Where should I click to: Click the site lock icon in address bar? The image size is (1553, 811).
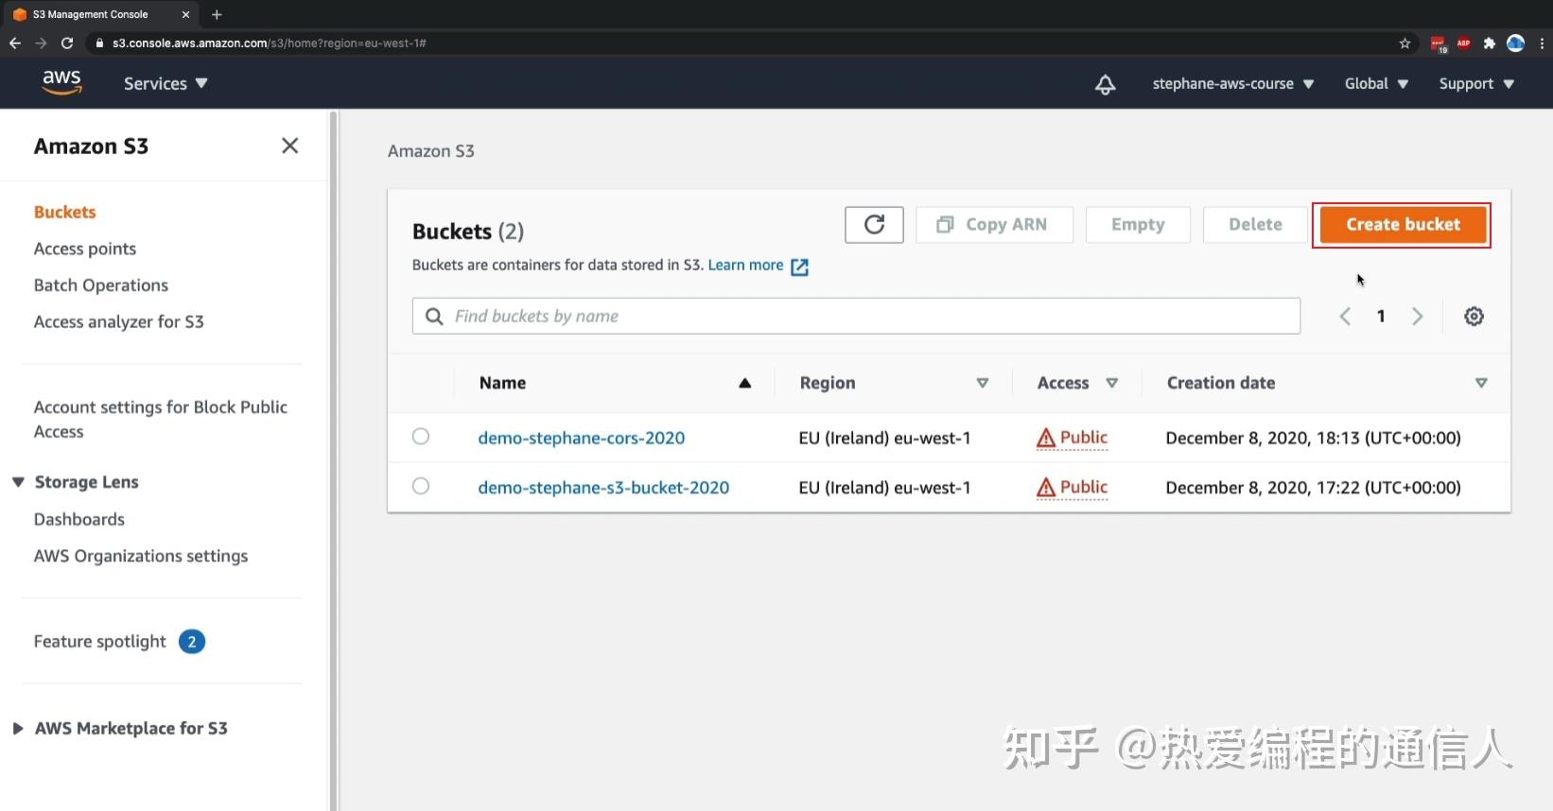click(x=99, y=43)
